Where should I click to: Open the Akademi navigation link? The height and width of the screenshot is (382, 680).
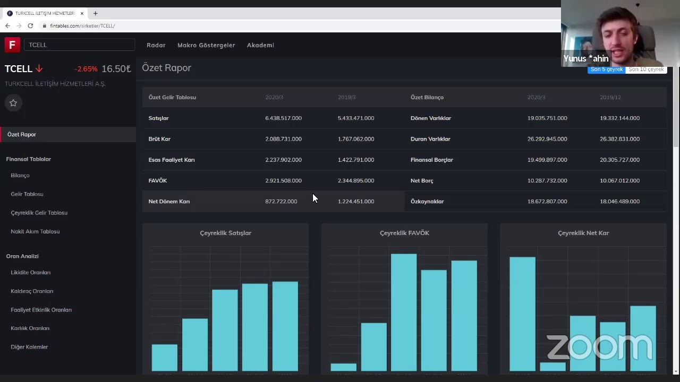(260, 45)
